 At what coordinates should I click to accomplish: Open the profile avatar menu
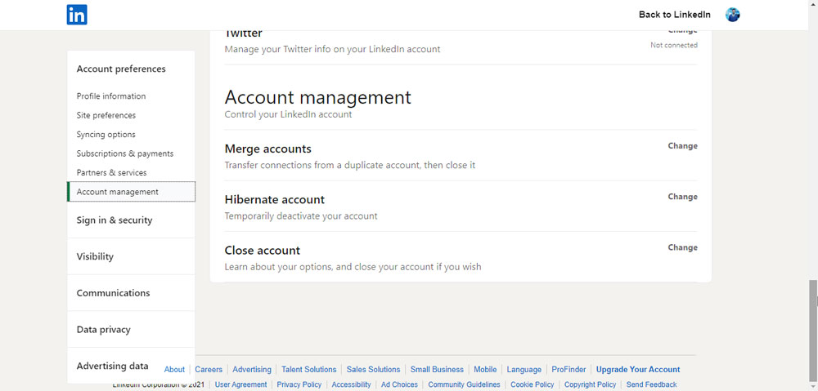coord(732,15)
